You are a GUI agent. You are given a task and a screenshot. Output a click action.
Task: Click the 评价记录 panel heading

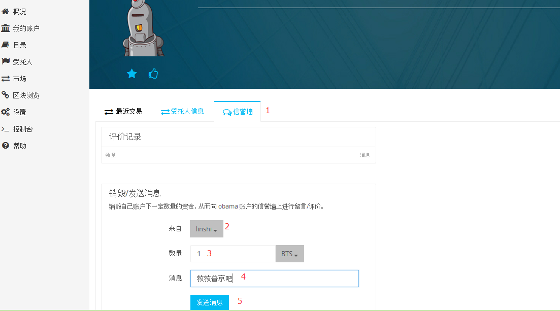pyautogui.click(x=125, y=137)
